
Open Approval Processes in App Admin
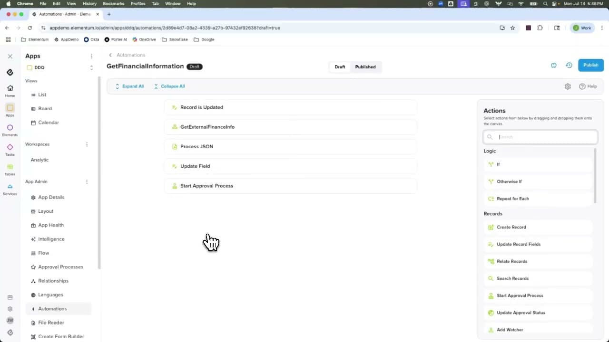[60, 267]
